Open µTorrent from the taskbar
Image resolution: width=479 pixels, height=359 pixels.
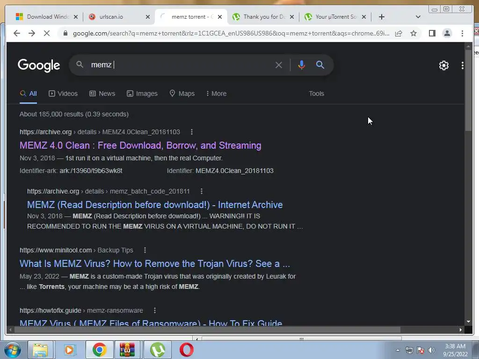157,350
